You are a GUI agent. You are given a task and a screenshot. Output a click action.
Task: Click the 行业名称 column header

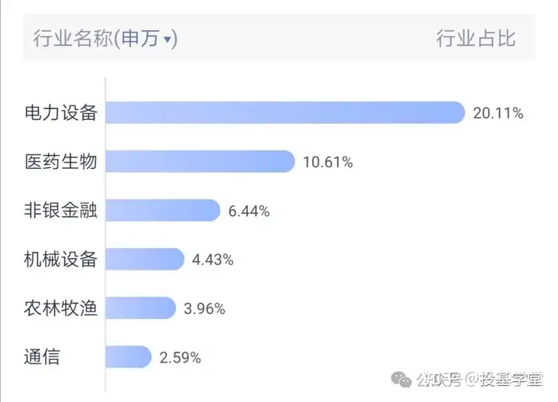click(73, 38)
